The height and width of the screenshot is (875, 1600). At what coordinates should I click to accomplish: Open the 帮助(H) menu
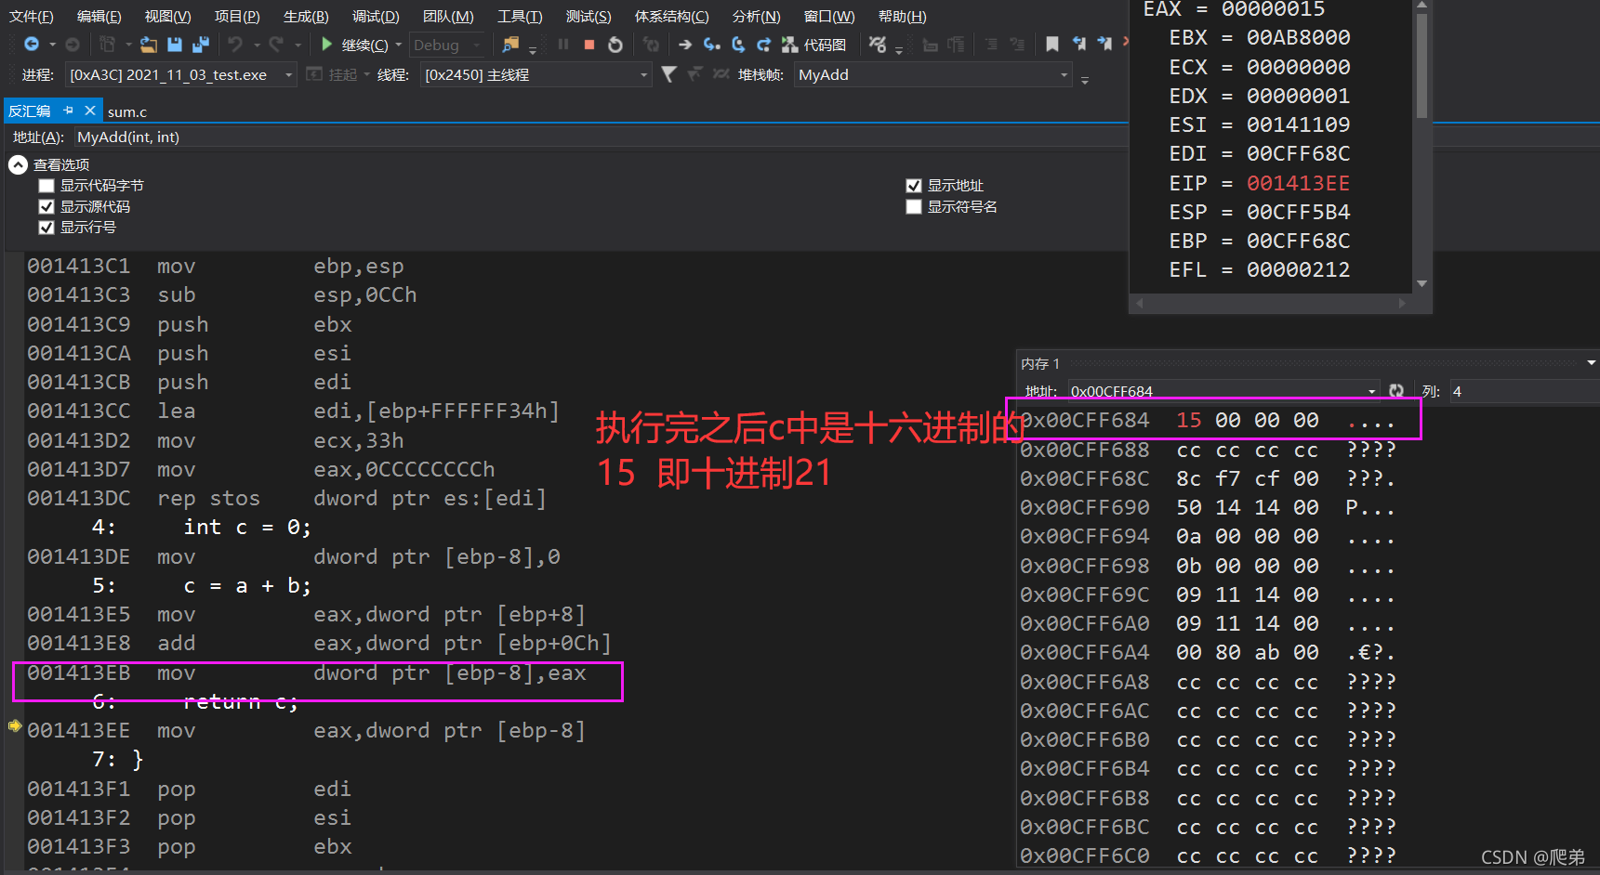(x=902, y=17)
